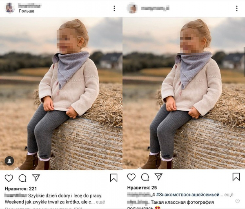Expand the left caption with 'ещё'
This screenshot has height=209, width=245.
coord(100,202)
